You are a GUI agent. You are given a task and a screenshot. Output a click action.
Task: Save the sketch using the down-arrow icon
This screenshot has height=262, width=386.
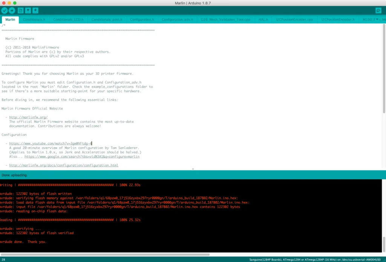(x=35, y=11)
